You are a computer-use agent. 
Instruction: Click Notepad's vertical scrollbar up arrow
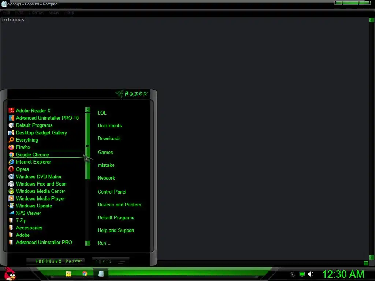[371, 20]
